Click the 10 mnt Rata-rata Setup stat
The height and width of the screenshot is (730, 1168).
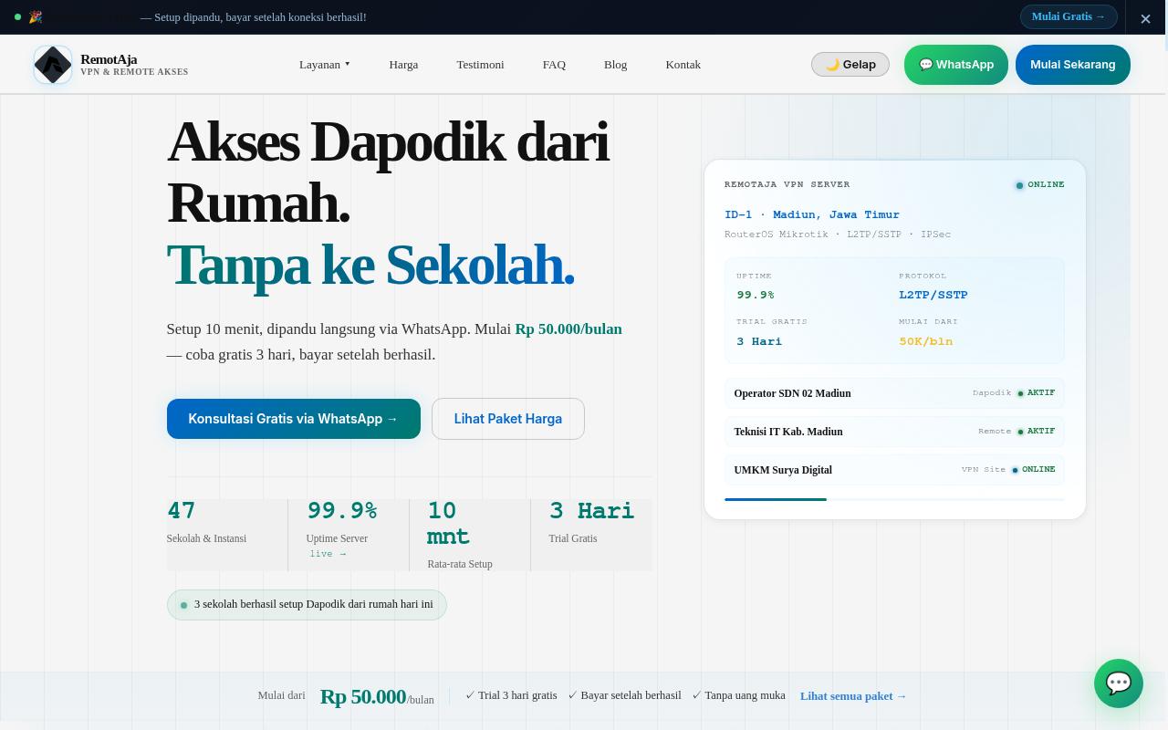[x=470, y=536]
